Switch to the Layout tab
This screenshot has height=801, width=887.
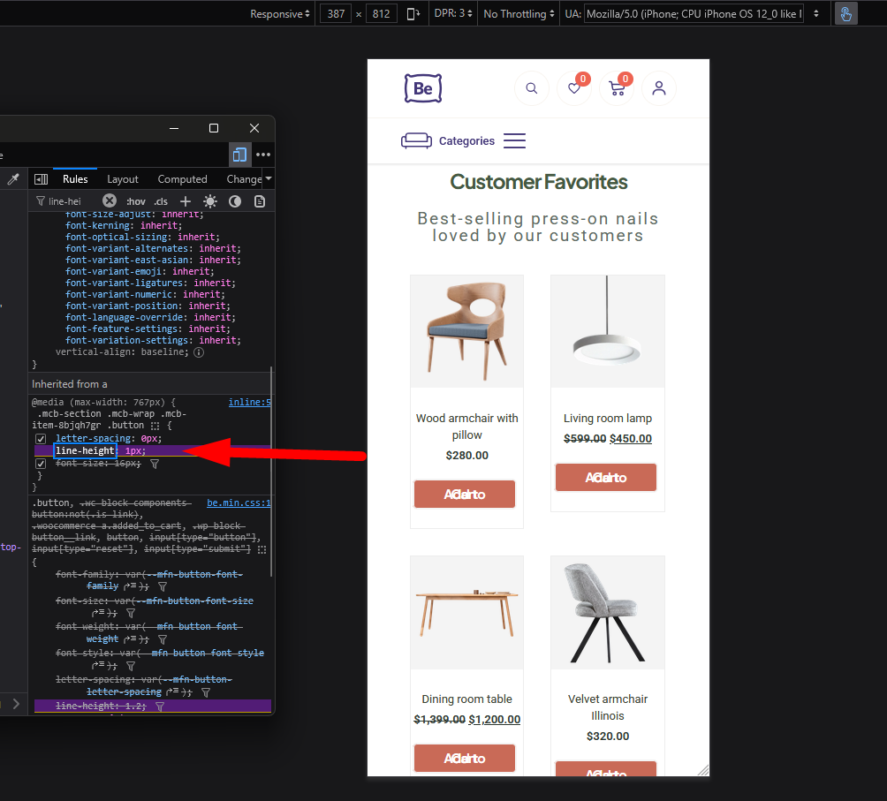pos(123,179)
